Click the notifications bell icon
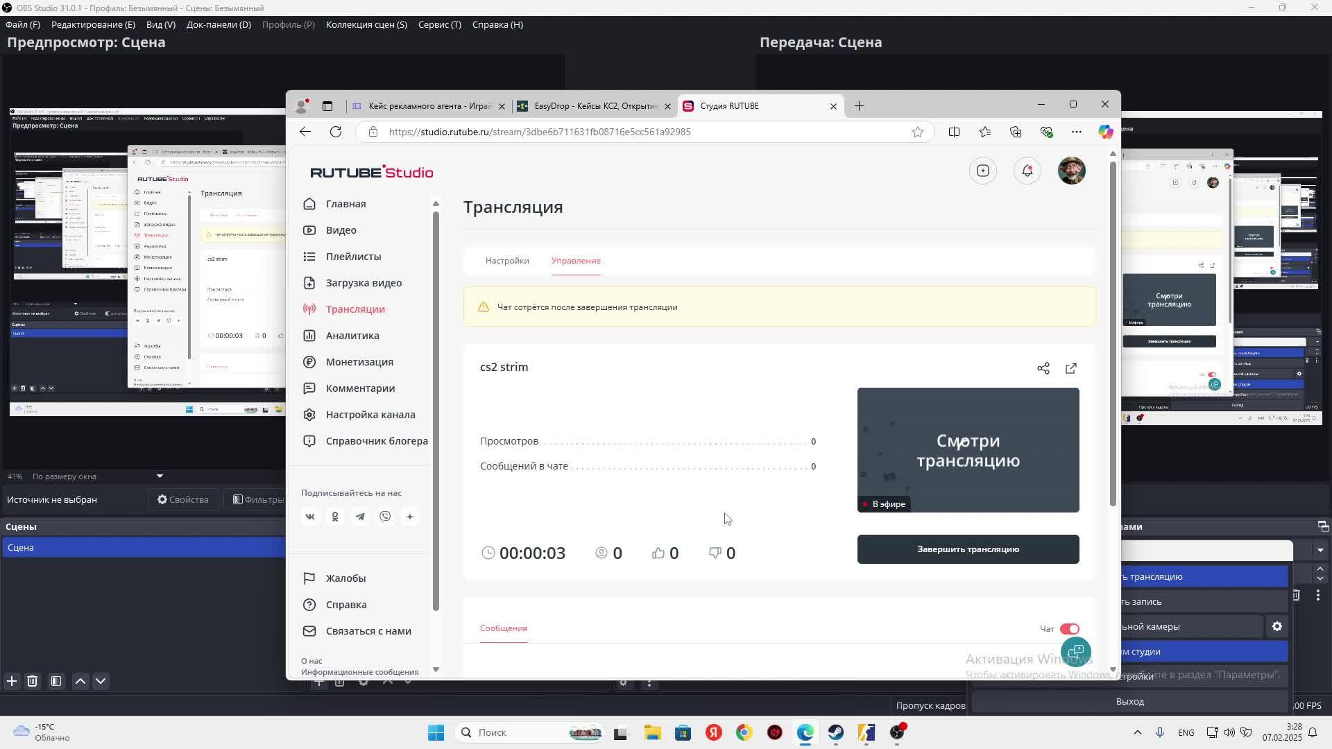Image resolution: width=1332 pixels, height=749 pixels. 1027,171
